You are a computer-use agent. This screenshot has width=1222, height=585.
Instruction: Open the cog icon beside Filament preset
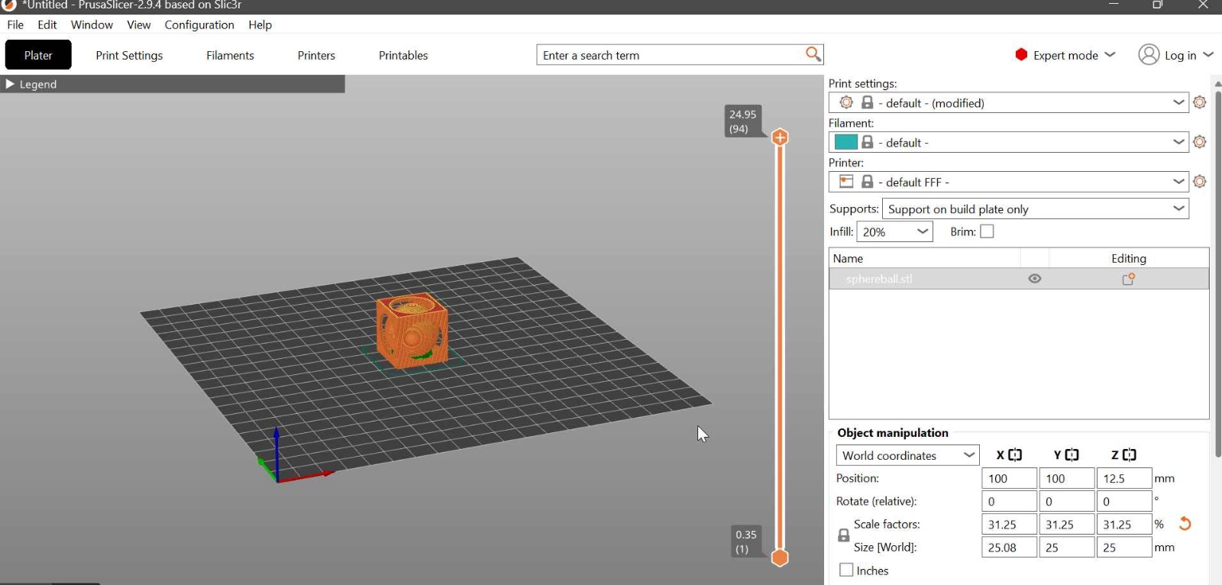[1200, 142]
